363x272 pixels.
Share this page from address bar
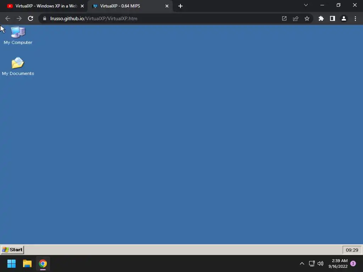point(296,18)
